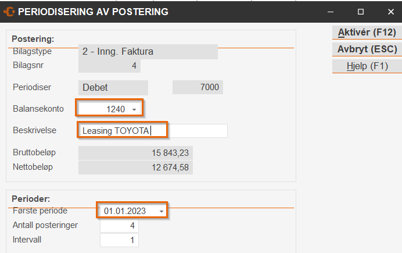Screen dimensions: 402x253
Task: Click the Bruttobeløp amount 15 843,23
Action: [135, 153]
